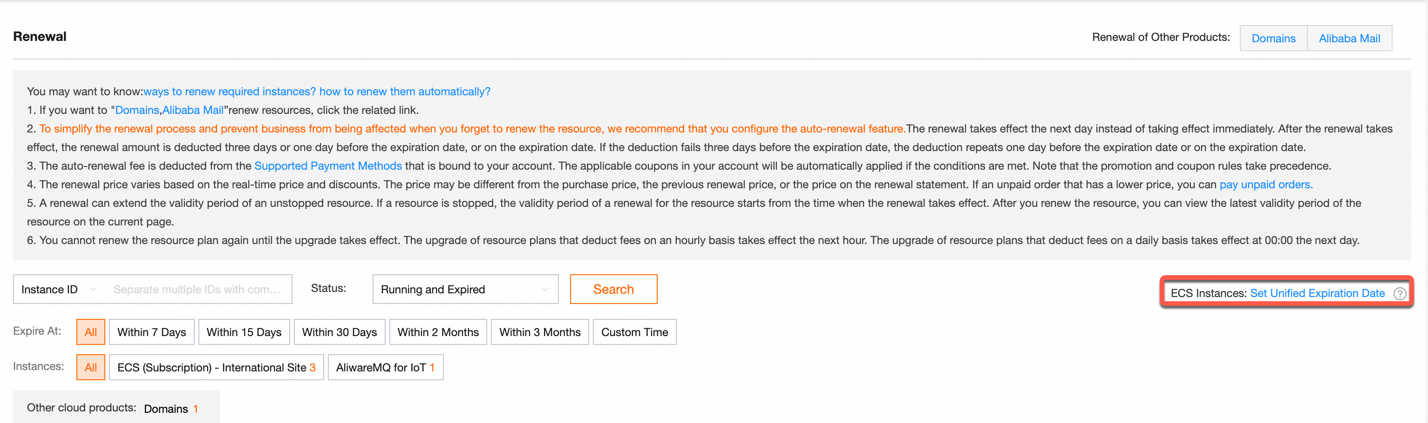Open the Supported Payment Methods link
1428x423 pixels.
[327, 166]
